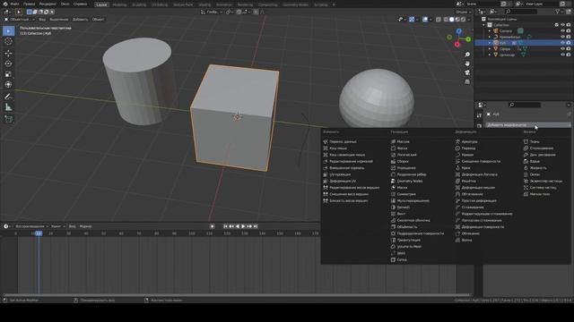Viewport: 574px width, 322px height.
Task: Click the viewport zoom magnifier icon
Action: 467,55
